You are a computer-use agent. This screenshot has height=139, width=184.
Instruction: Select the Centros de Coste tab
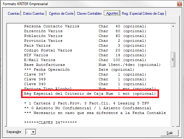tap(61, 14)
